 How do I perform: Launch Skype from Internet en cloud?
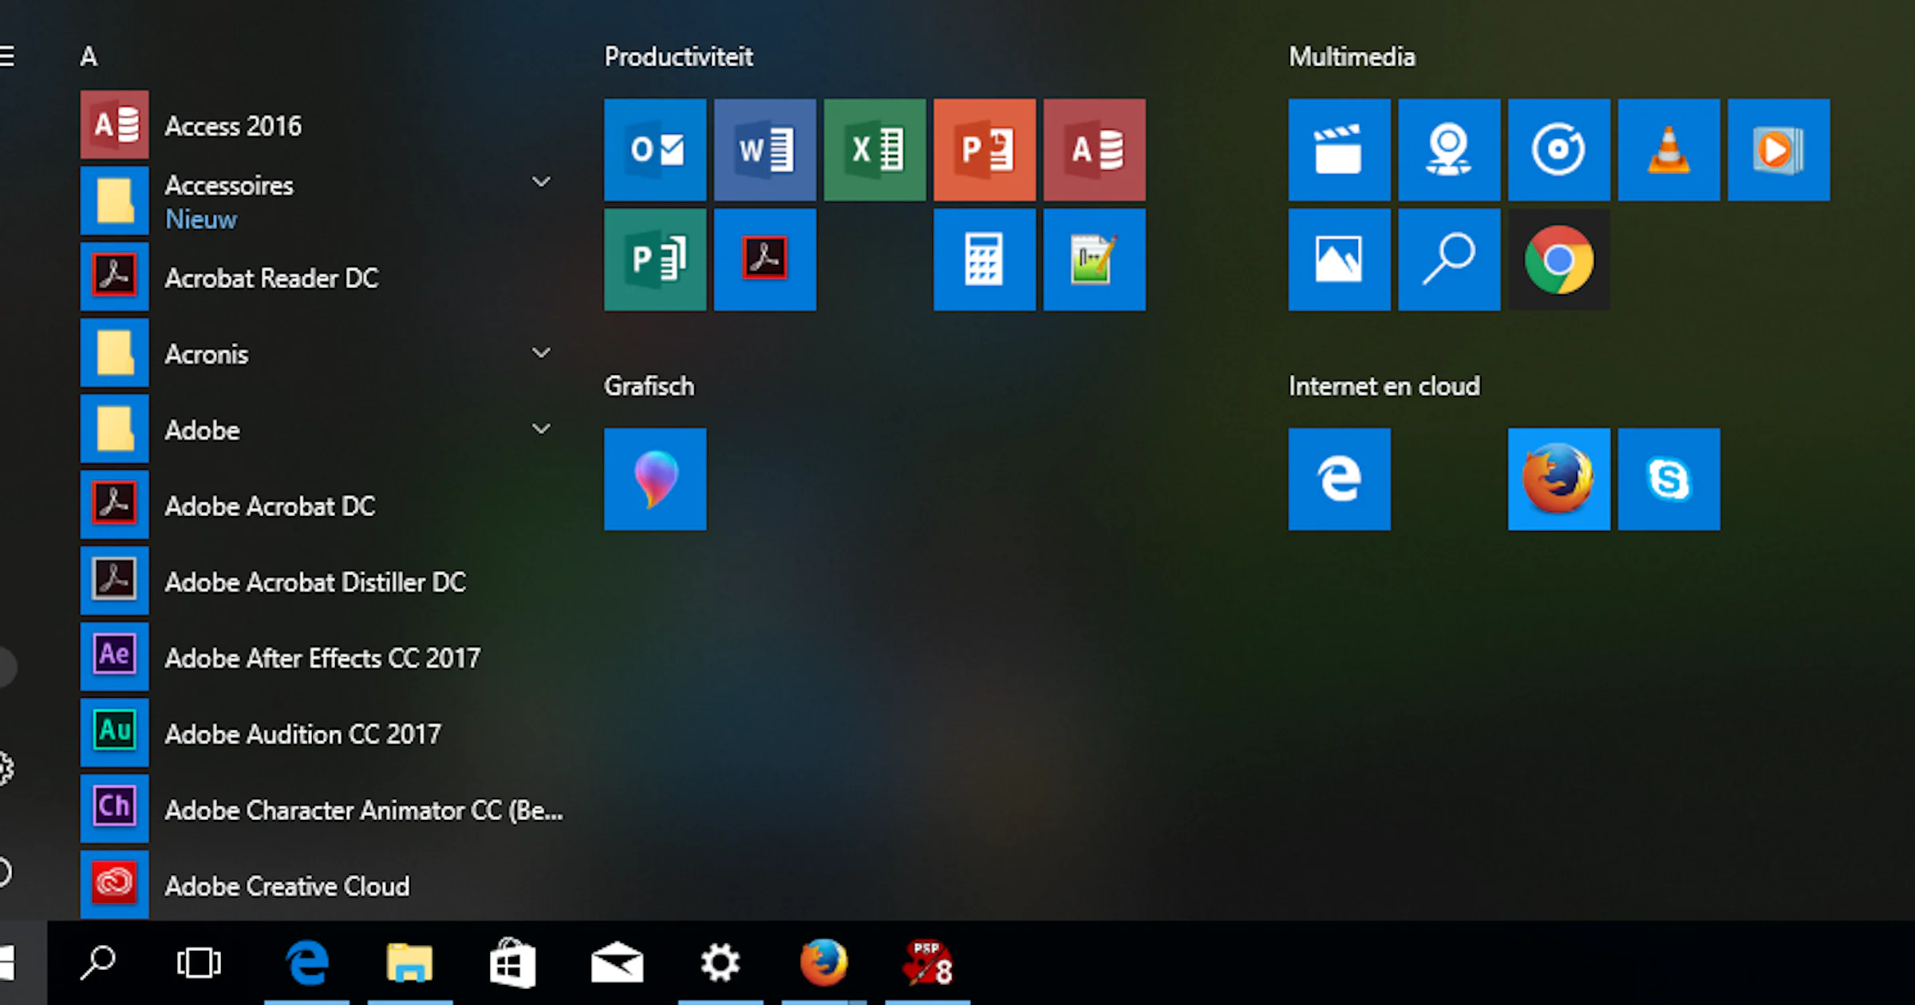(1668, 479)
